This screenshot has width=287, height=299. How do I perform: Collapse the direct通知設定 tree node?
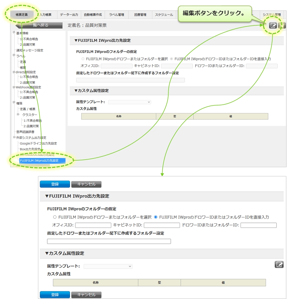coord(14,72)
